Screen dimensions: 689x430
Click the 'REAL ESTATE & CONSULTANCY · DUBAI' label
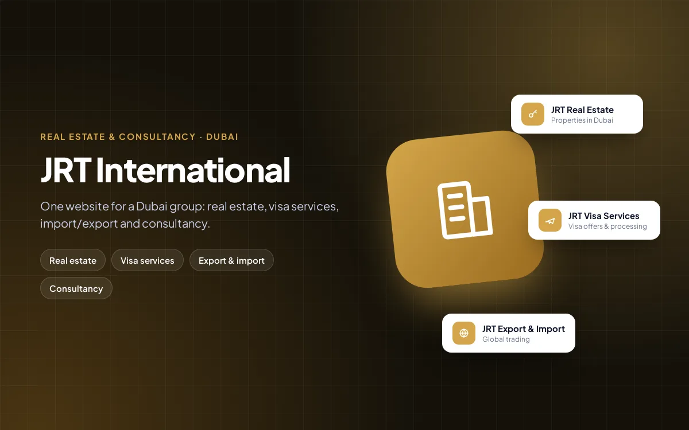[x=140, y=137]
